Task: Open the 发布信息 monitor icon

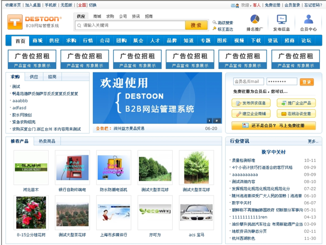Action: point(281,19)
